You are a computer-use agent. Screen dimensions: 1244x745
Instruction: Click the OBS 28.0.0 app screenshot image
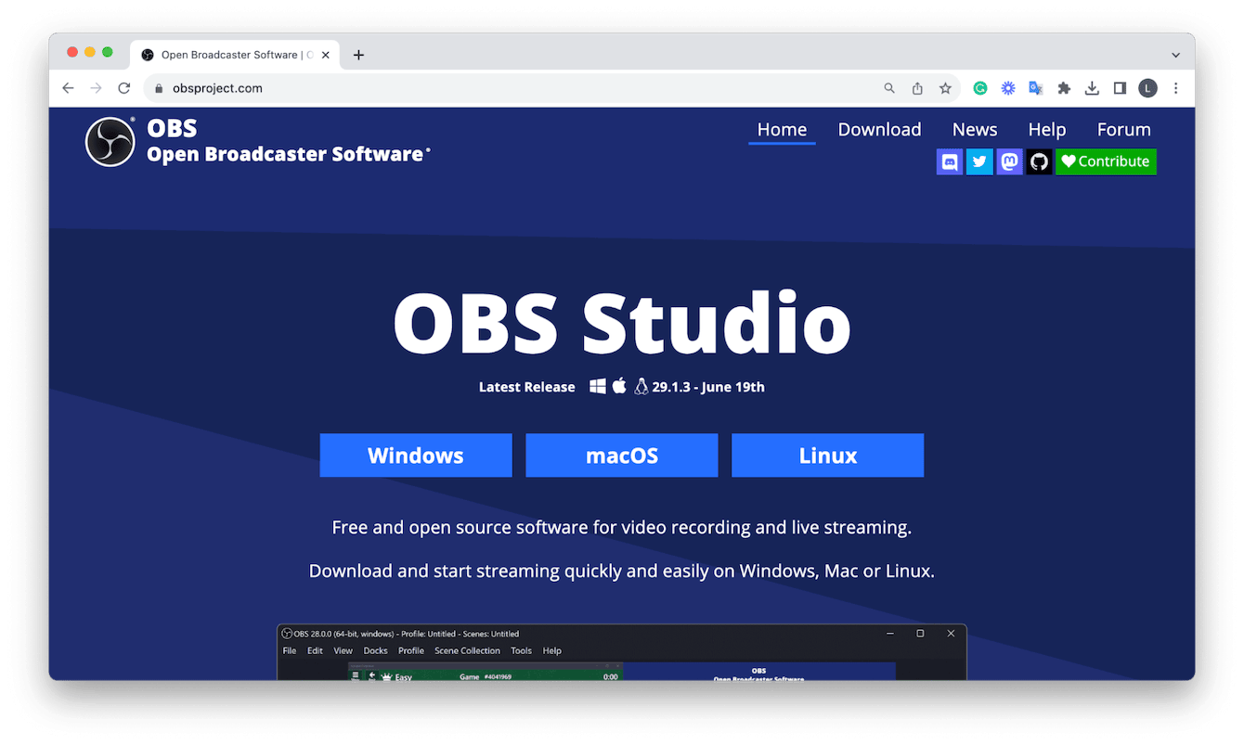point(622,652)
